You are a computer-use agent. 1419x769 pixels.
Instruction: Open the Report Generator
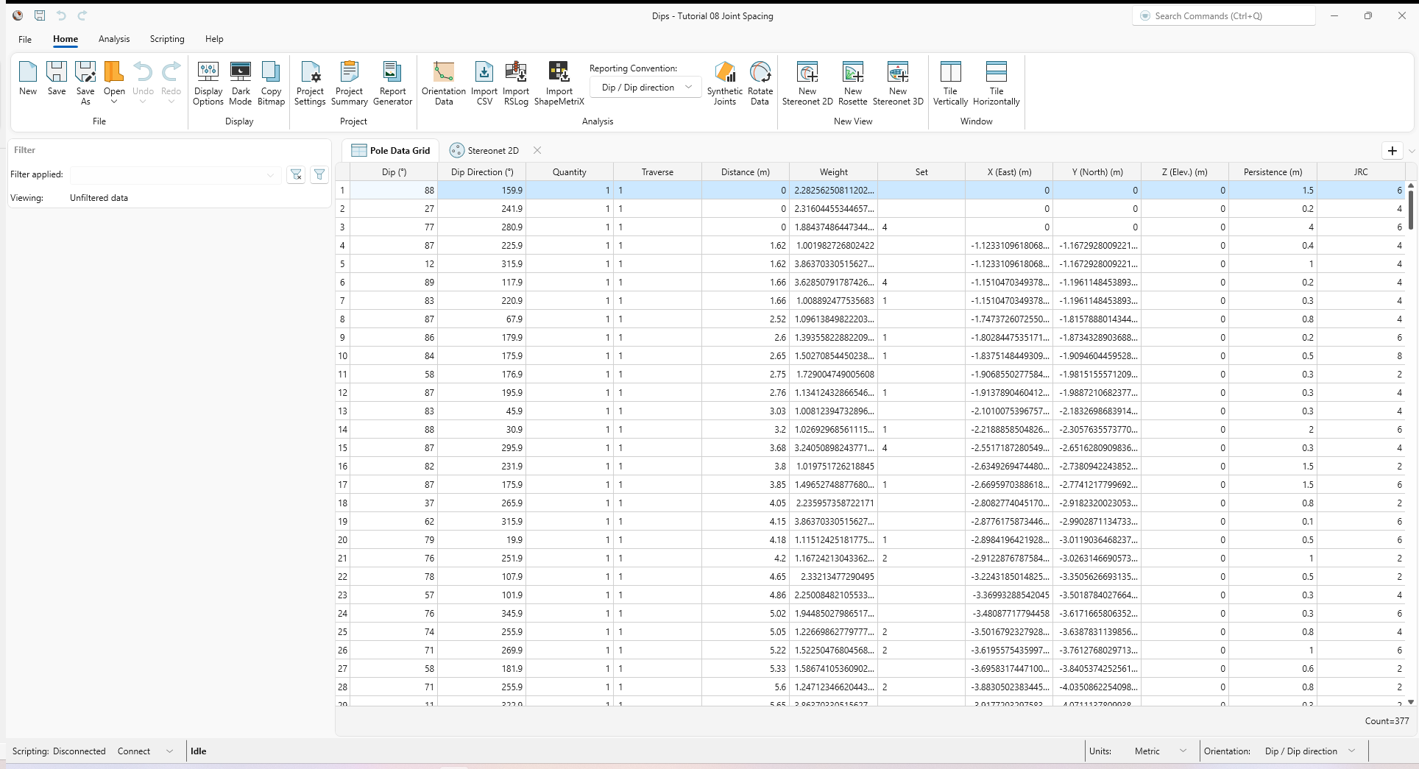(392, 81)
